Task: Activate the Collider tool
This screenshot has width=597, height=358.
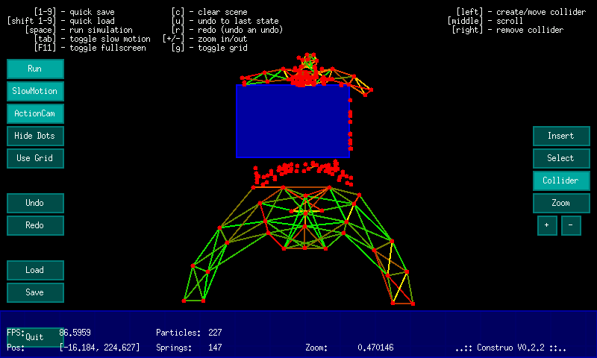Action: pos(560,180)
